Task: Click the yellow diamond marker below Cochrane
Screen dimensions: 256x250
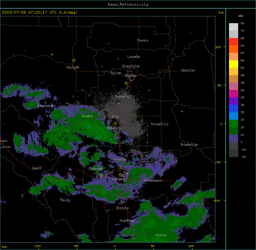Action: 101,175
